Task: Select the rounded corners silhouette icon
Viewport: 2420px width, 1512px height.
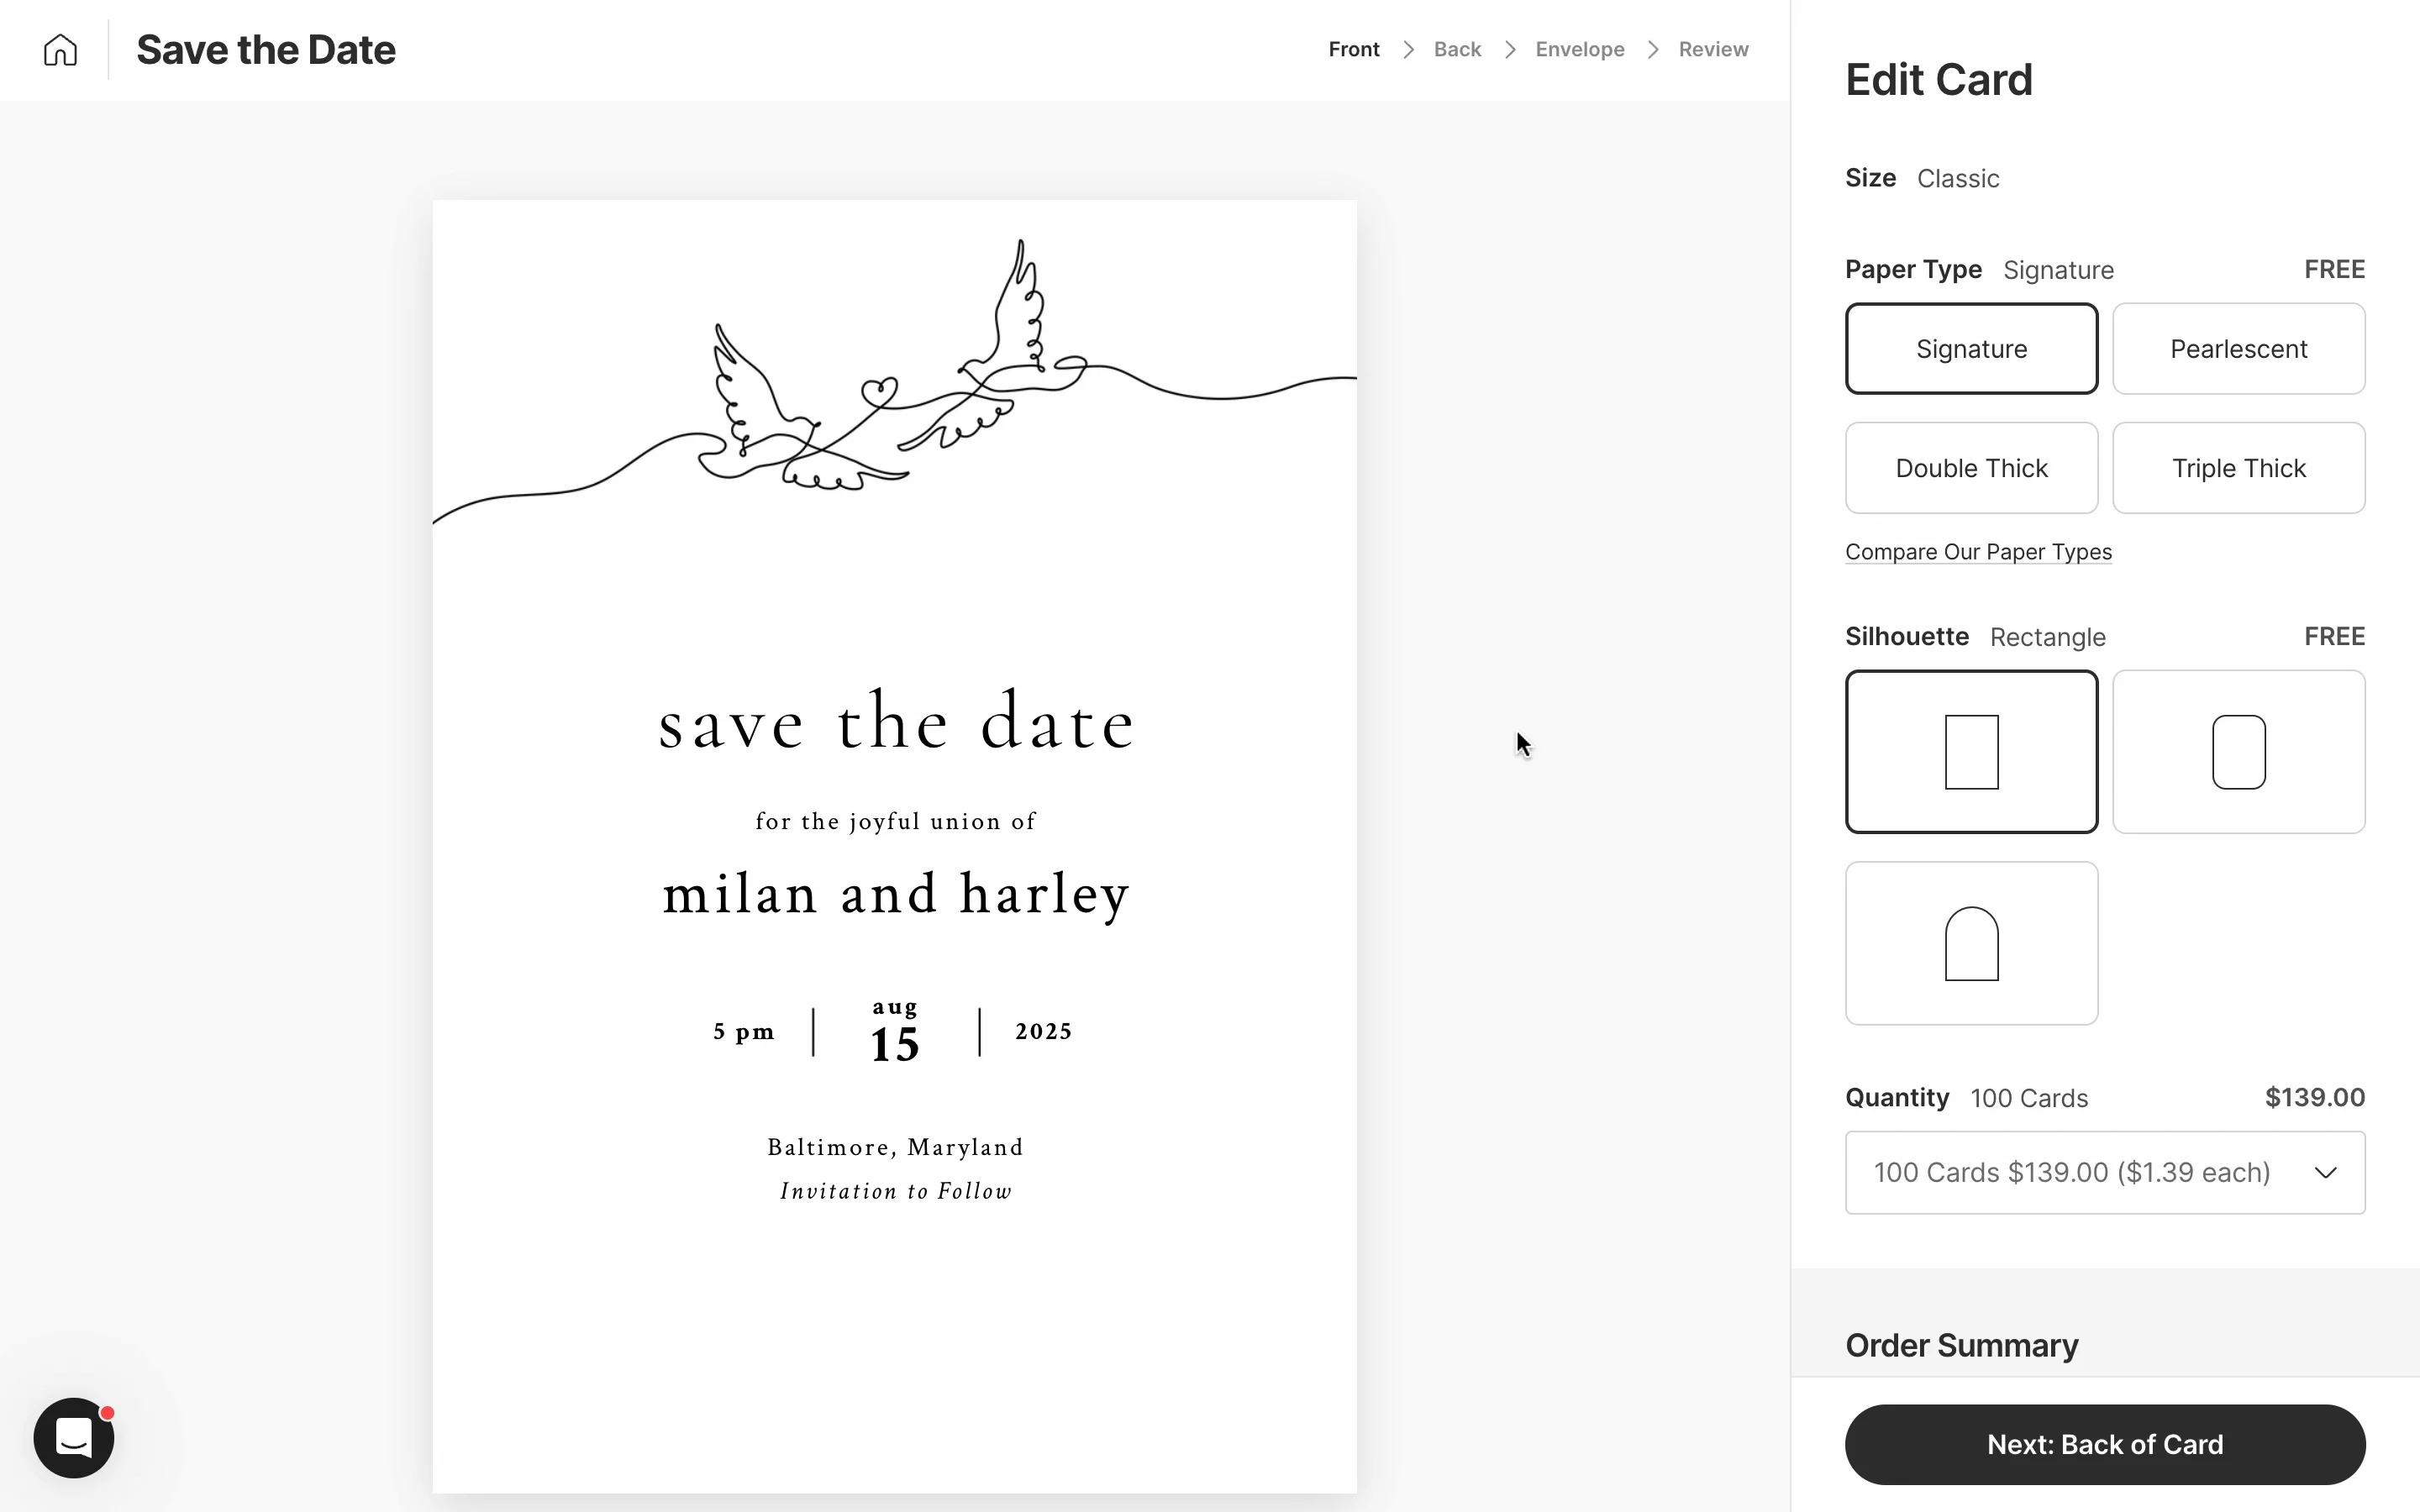Action: point(2238,752)
